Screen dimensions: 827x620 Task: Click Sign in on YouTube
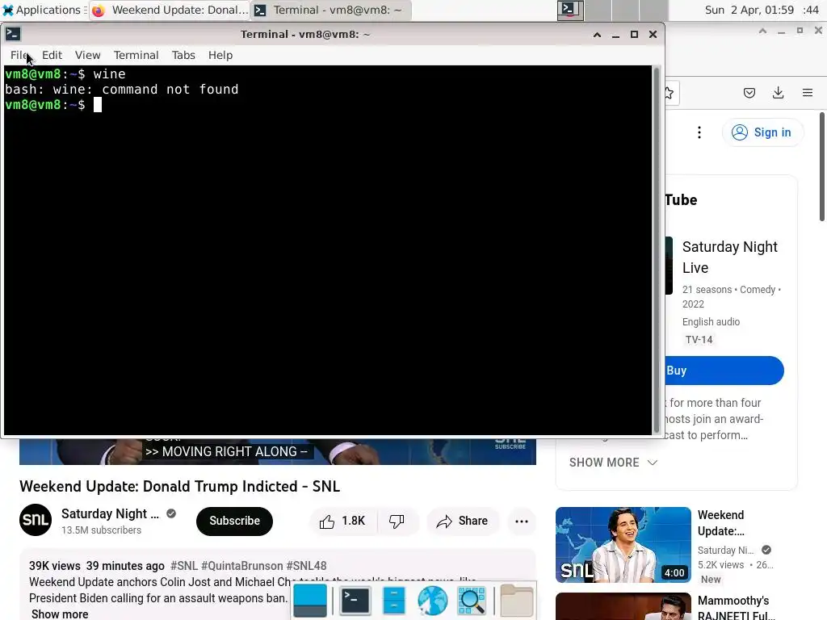762,132
